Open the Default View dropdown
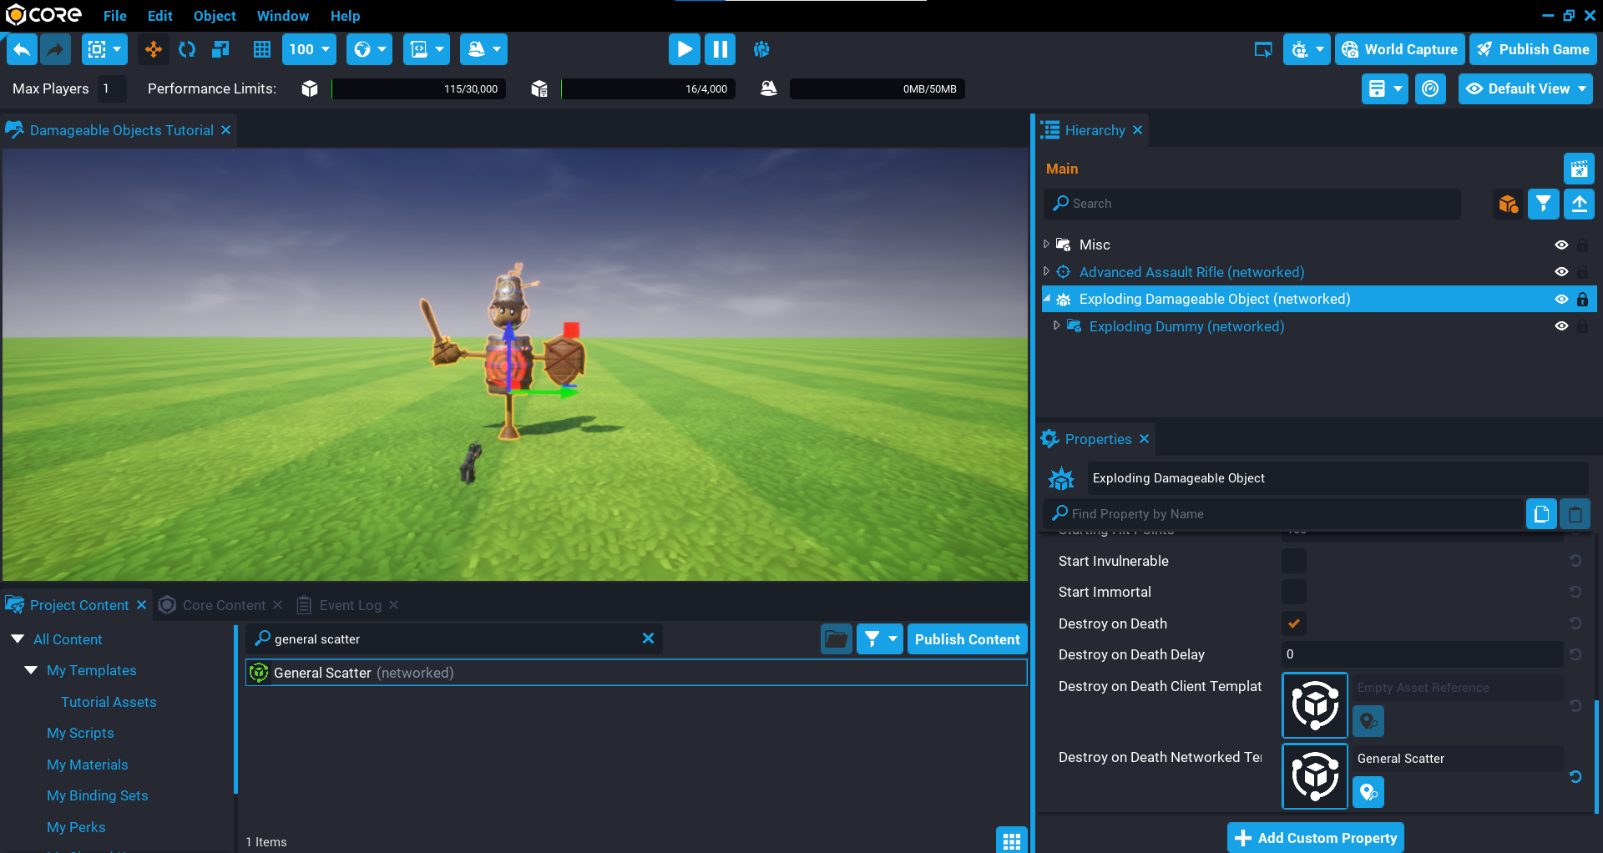 [x=1525, y=88]
